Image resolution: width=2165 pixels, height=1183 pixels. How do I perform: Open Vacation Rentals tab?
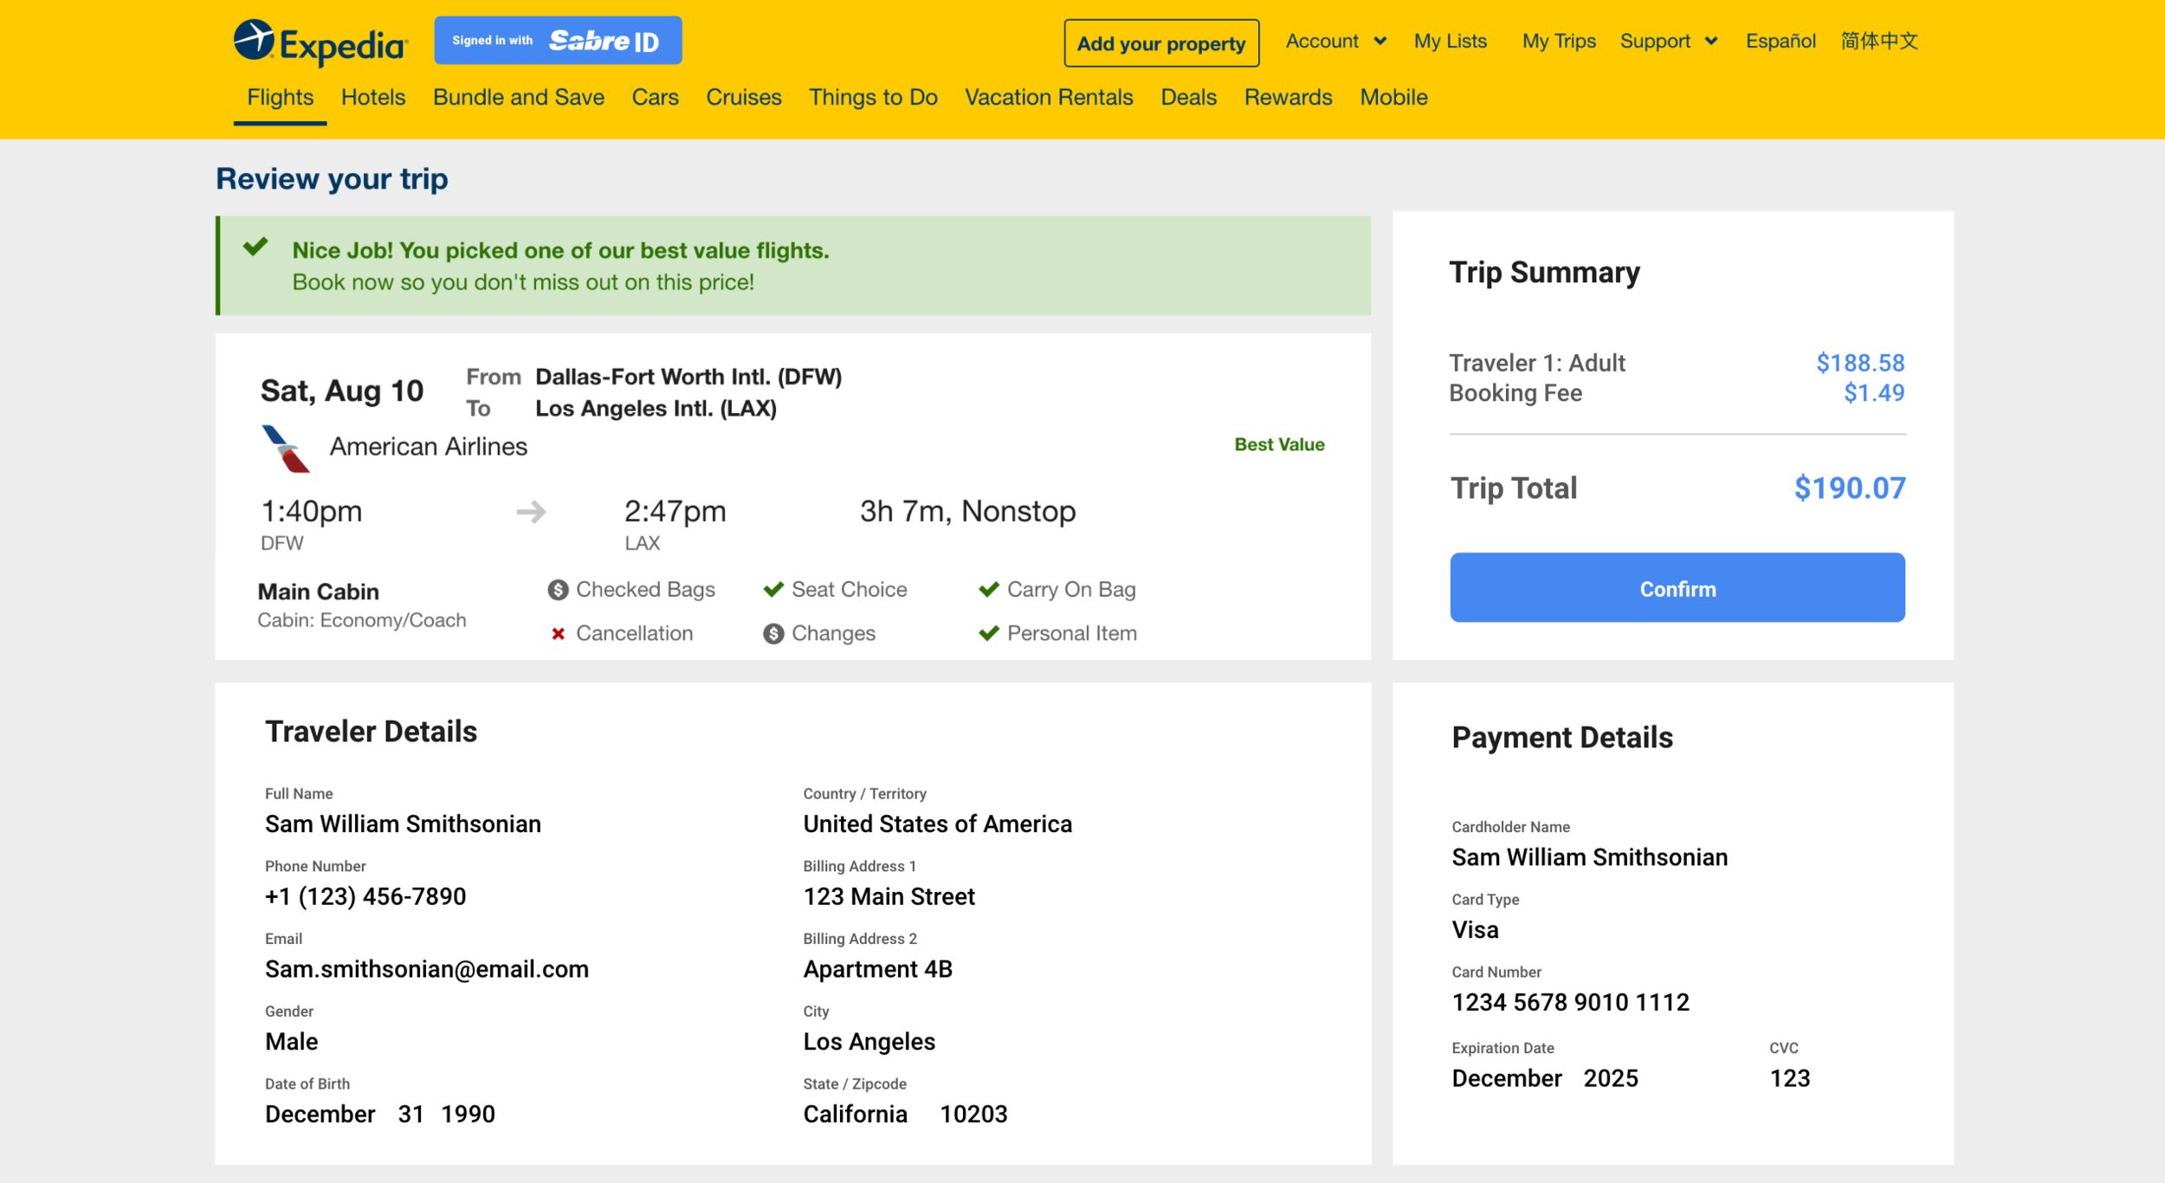[1049, 97]
